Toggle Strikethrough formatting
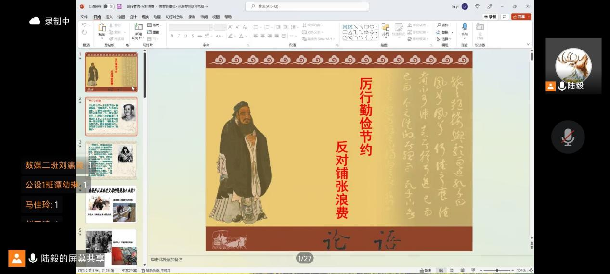The image size is (610, 274). pos(200,36)
